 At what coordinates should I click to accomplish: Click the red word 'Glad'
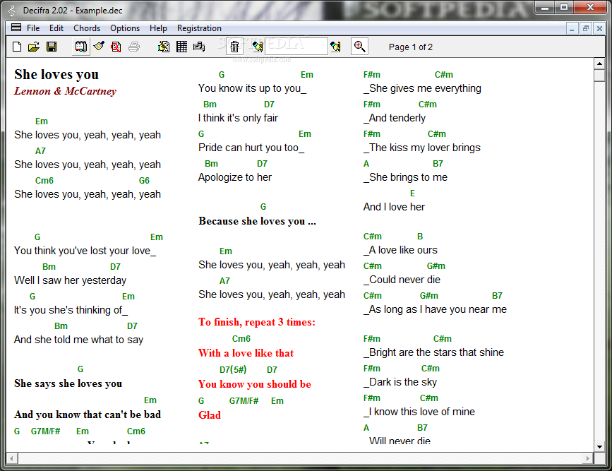210,415
